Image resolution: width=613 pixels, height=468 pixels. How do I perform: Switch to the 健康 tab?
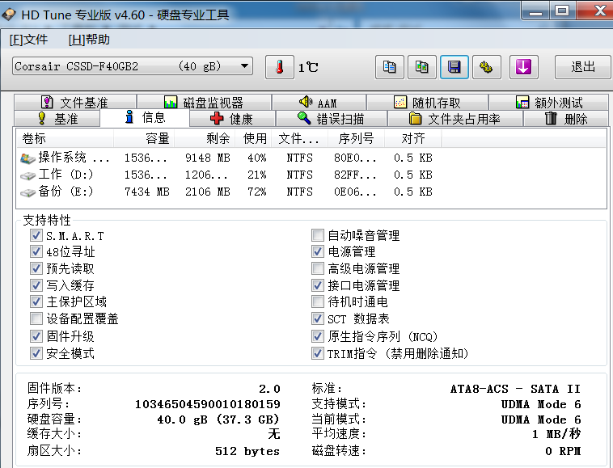pyautogui.click(x=232, y=119)
